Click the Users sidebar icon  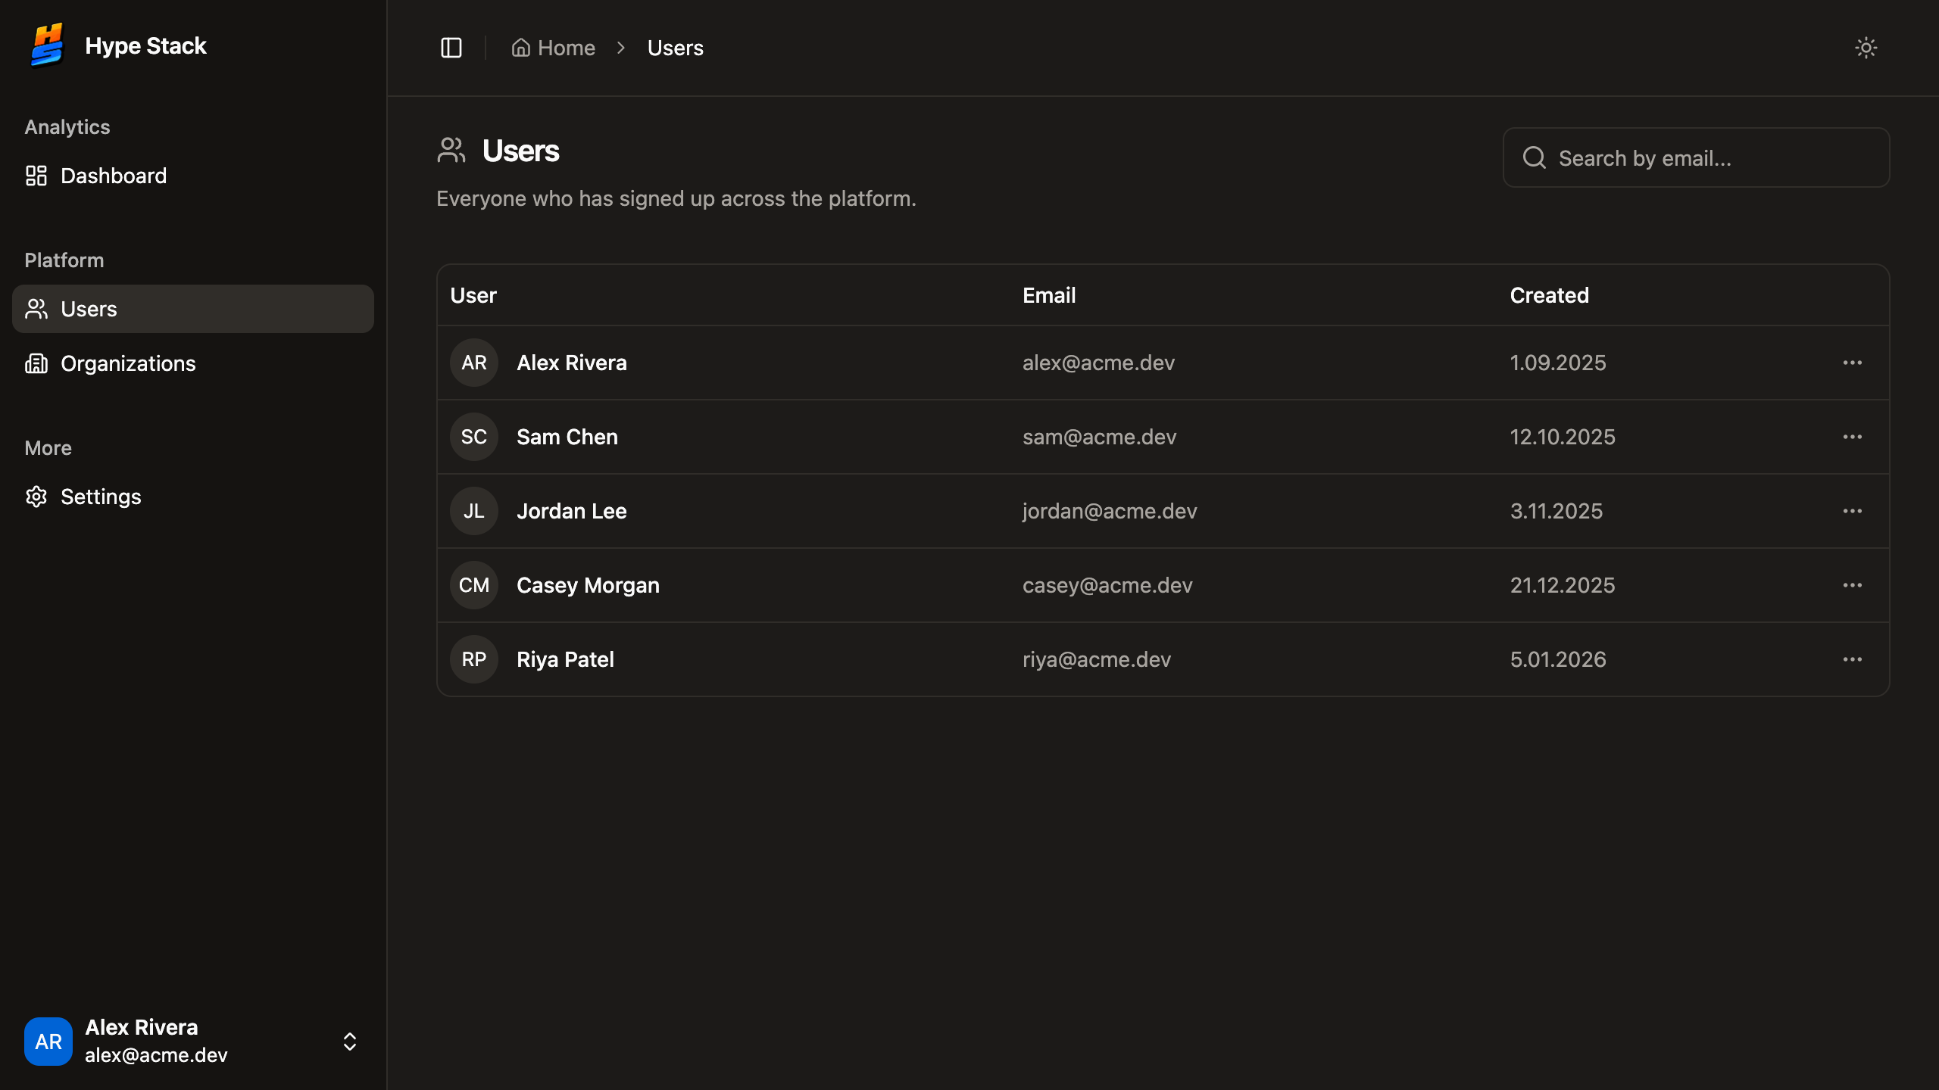tap(36, 309)
